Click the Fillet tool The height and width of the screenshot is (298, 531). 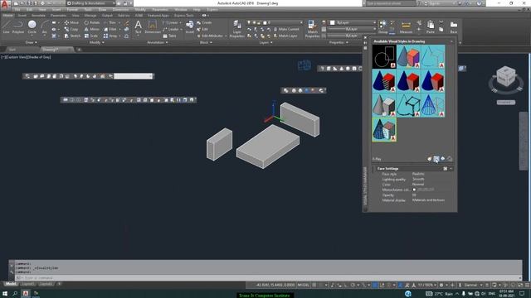coord(110,30)
